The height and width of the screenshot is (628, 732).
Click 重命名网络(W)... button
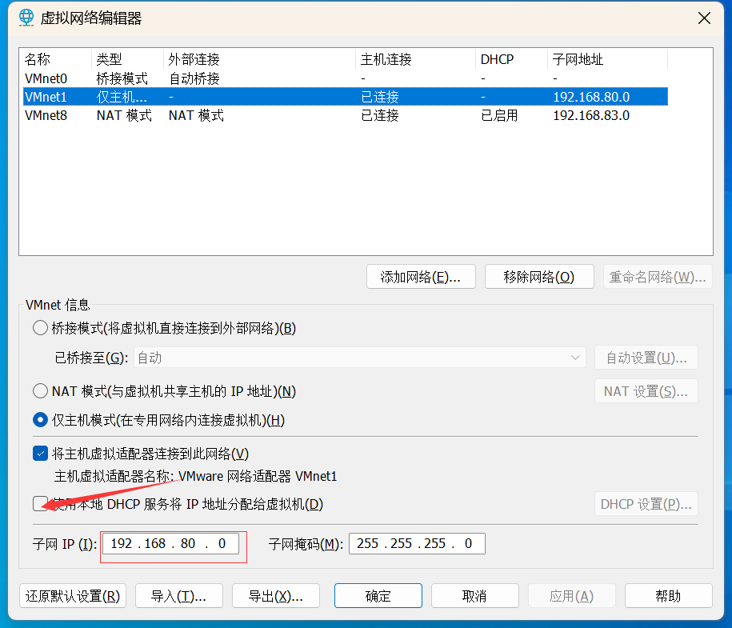(x=658, y=277)
